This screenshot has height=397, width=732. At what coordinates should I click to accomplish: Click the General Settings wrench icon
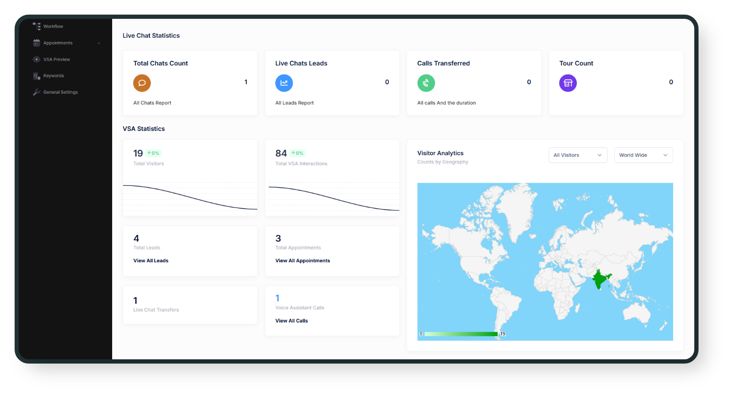[37, 92]
